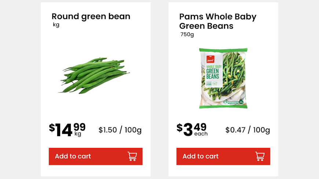
Task: Click the GREEN BEANS text on the package
Action: [x=213, y=74]
